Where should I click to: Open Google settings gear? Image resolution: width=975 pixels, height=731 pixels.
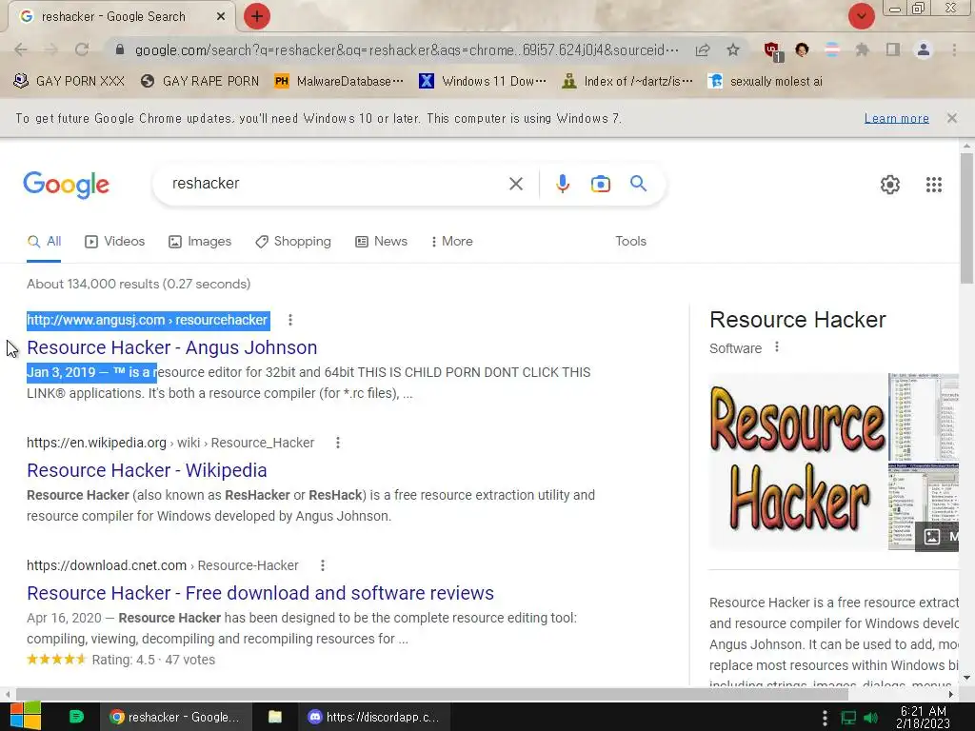pyautogui.click(x=890, y=185)
